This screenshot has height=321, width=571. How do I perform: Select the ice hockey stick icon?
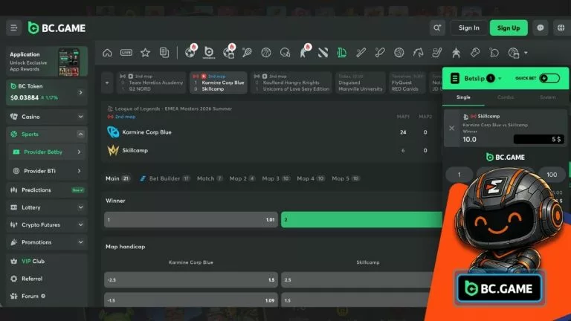point(437,53)
